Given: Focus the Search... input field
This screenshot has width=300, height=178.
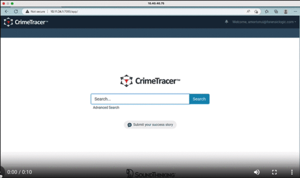Looking at the screenshot, I should [140, 99].
